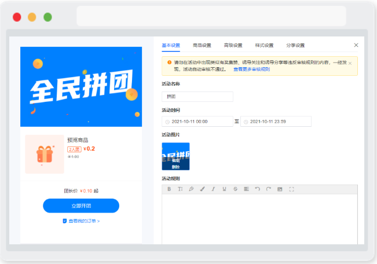Open the 分享设置 tab

click(x=295, y=45)
